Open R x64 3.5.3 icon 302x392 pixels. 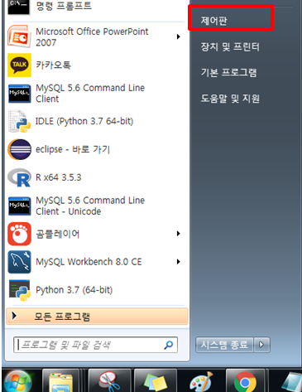coord(19,177)
